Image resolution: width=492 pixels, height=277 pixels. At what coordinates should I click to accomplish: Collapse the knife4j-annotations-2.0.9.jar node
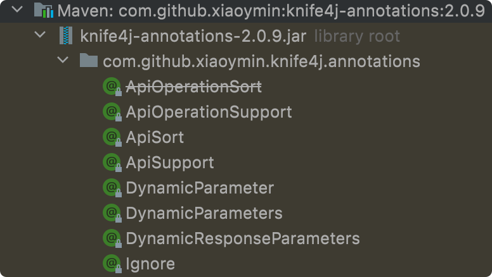40,34
